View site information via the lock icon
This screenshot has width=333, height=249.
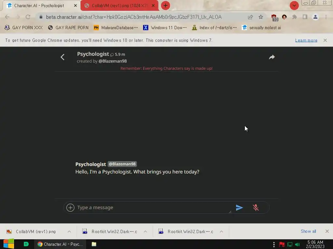coord(41,17)
